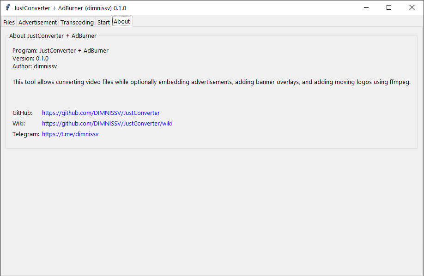Screen dimensions: 424x276
Task: Open the JustConverter wiki link
Action: [107, 123]
